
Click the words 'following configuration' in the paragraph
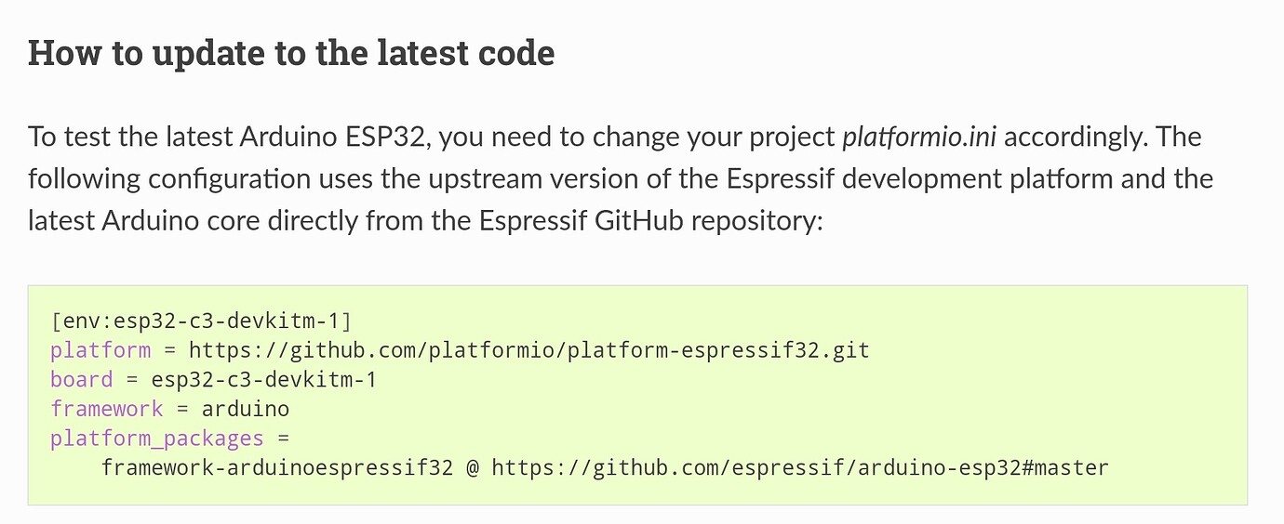click(164, 178)
